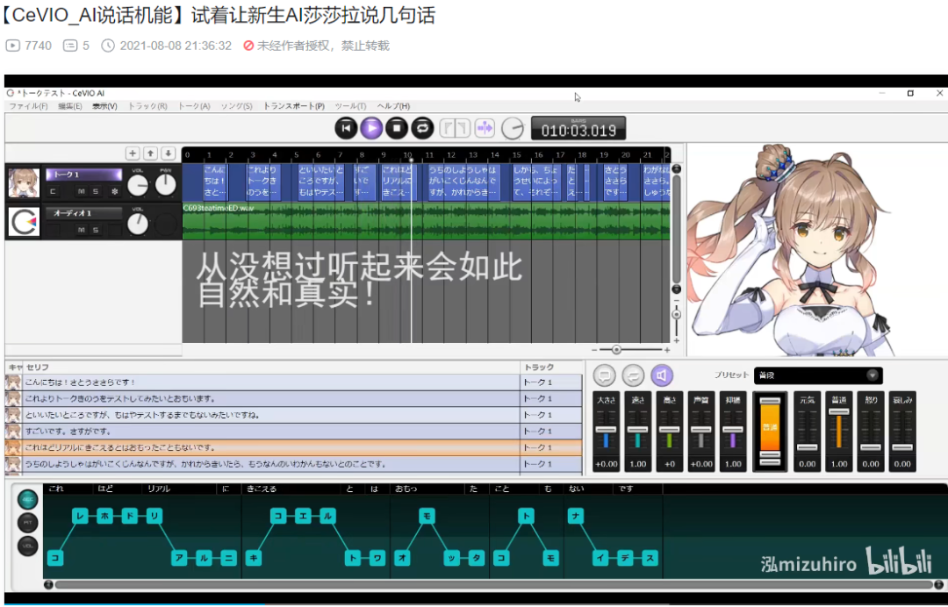
Task: Click the play button in the transport bar
Action: (371, 128)
